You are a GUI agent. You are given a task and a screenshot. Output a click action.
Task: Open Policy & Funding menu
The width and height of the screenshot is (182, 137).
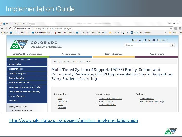(156, 54)
